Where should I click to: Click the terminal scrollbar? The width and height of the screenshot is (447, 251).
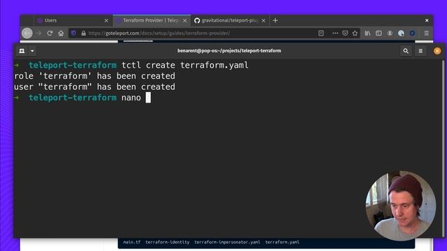(x=443, y=148)
